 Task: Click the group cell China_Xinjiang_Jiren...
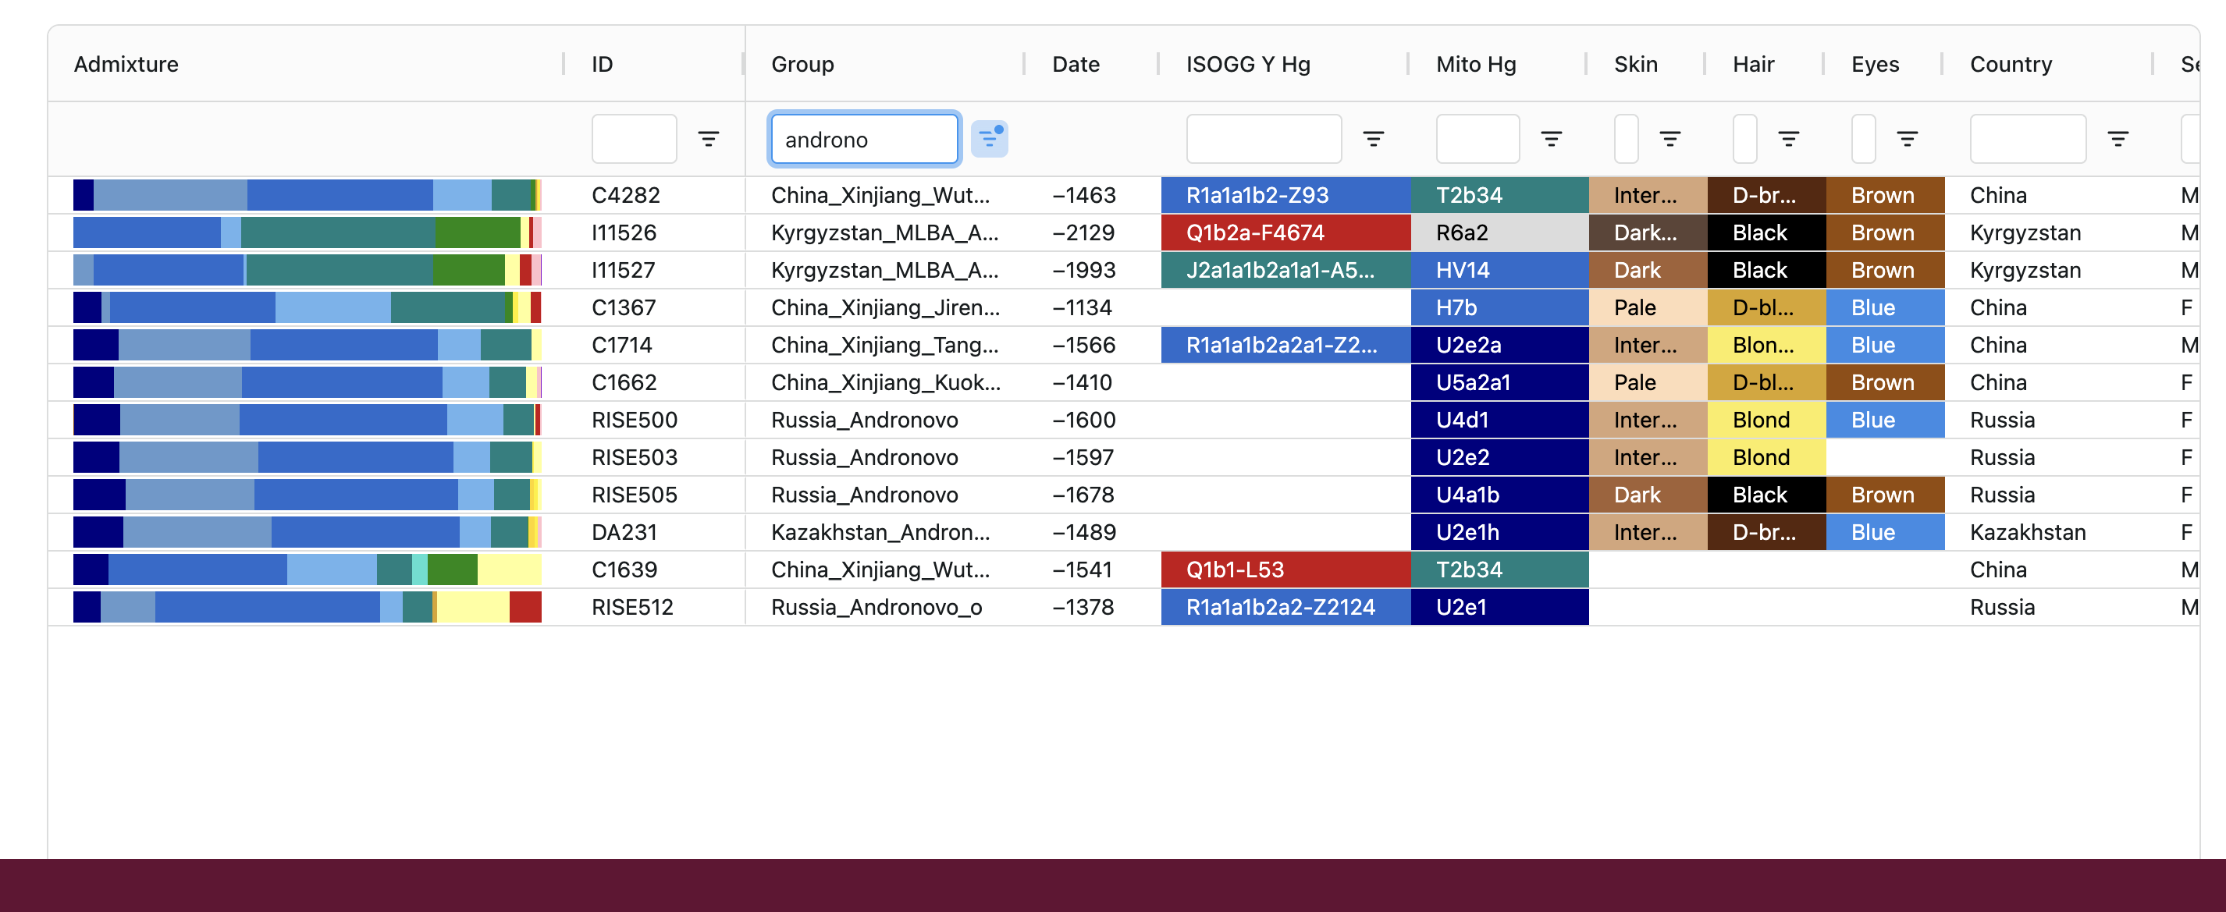885,307
